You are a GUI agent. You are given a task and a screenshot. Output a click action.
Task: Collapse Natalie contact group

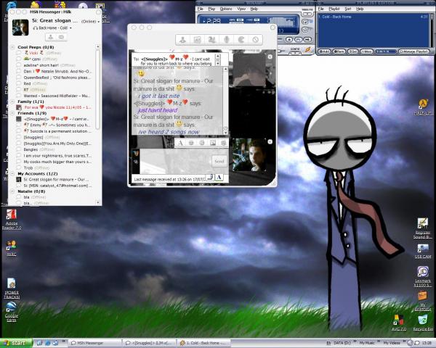click(x=12, y=191)
